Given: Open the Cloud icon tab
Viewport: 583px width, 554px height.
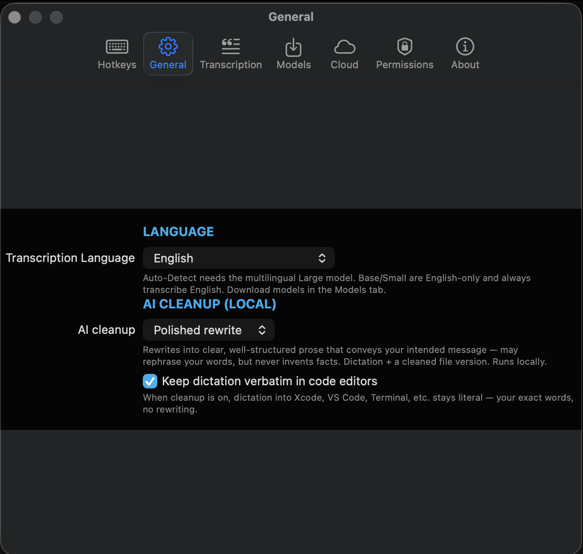Looking at the screenshot, I should [345, 47].
